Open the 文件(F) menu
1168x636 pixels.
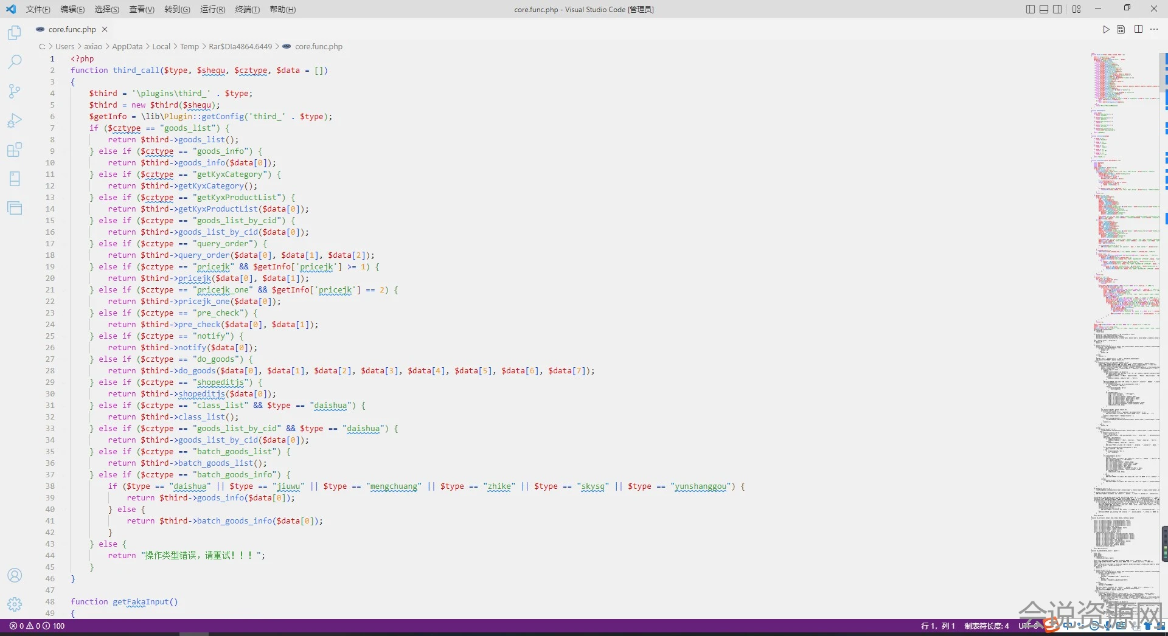[38, 9]
